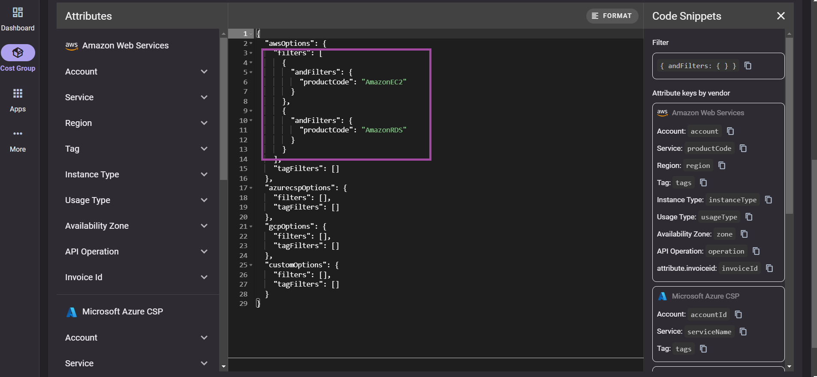Copy the Azure serviceName attribute key
This screenshot has width=817, height=377.
point(743,332)
